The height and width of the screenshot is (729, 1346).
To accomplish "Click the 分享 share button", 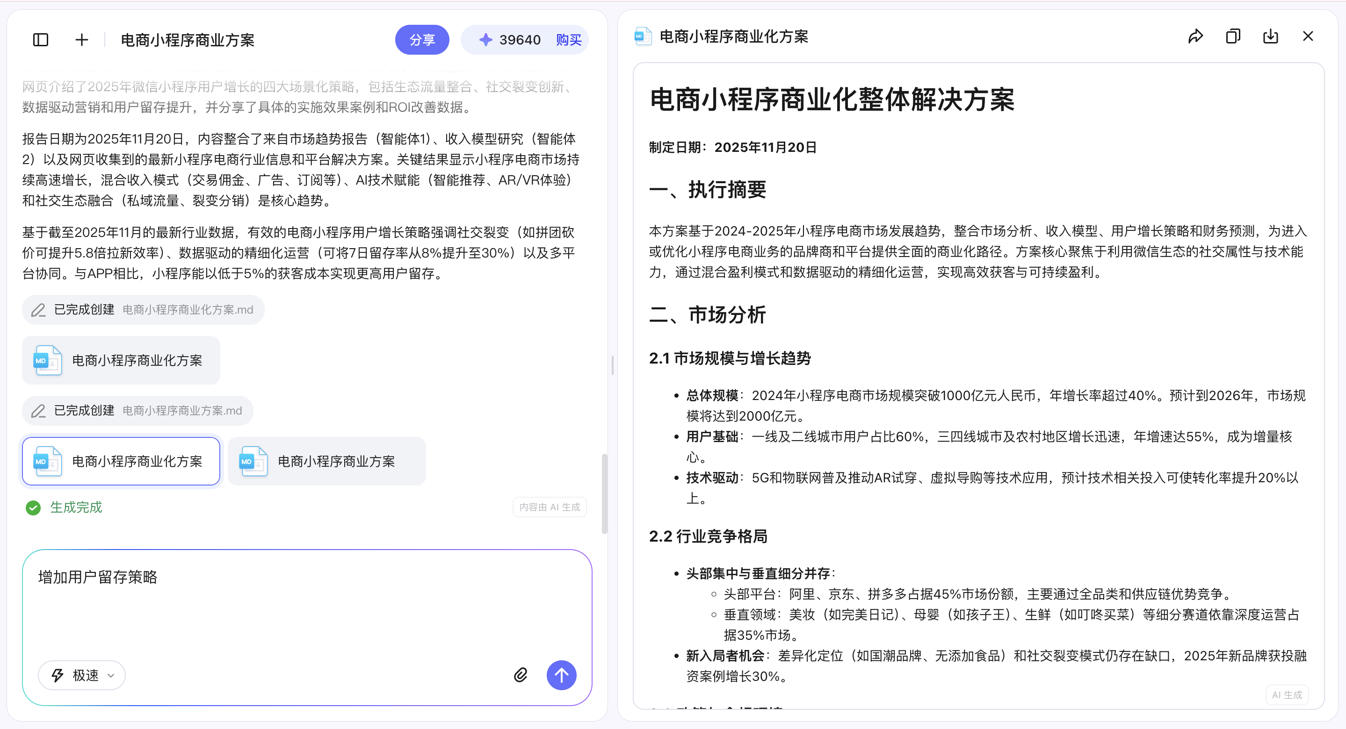I will (422, 39).
